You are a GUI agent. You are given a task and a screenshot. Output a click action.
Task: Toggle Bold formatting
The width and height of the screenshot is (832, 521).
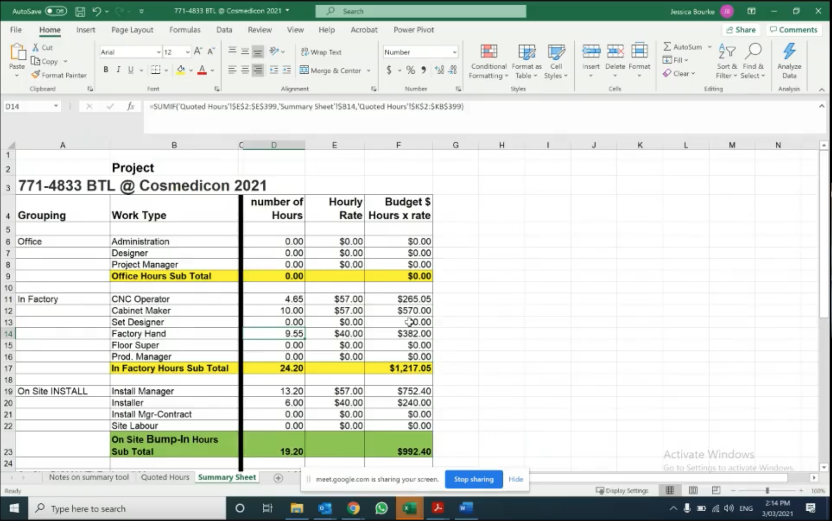106,70
